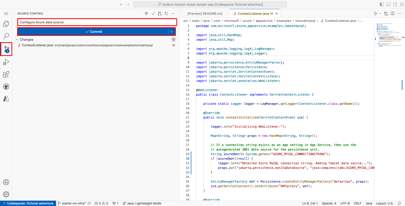
Task: Open the Extensions view icon
Action: [6, 74]
